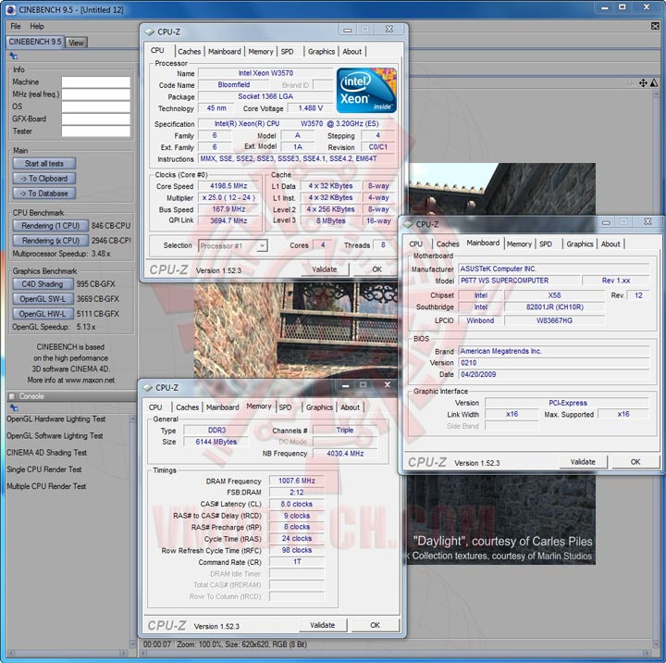666x663 pixels.
Task: Open Caches tab in the bottom Memory CPU-Z window
Action: point(187,407)
